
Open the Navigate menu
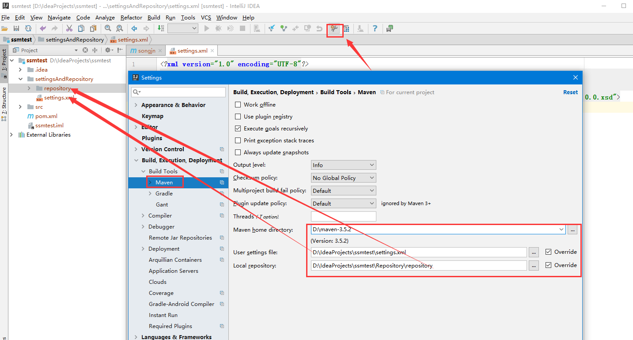tap(59, 18)
